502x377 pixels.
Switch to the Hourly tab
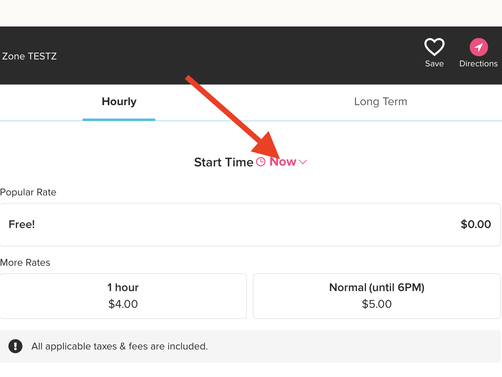119,102
